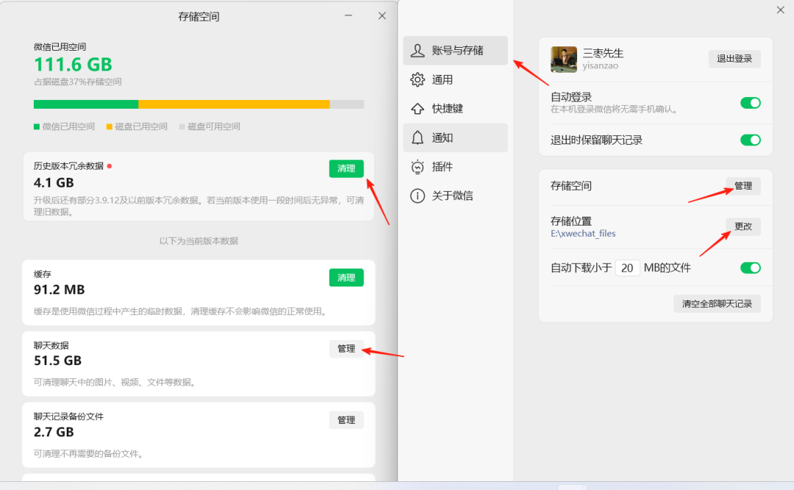794x490 pixels.
Task: Click 更改 to change storage location
Action: pos(743,226)
